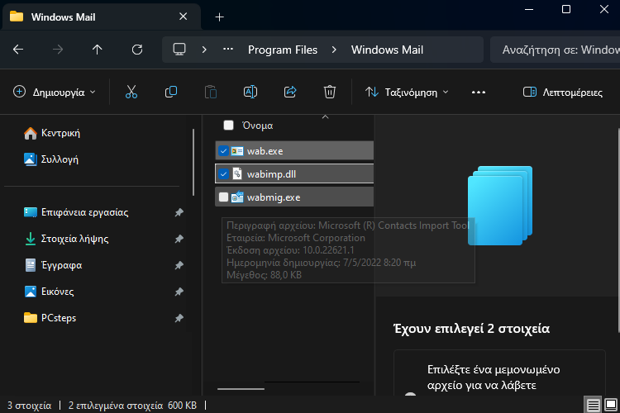
Task: Add a new File Explorer tab
Action: click(x=219, y=17)
